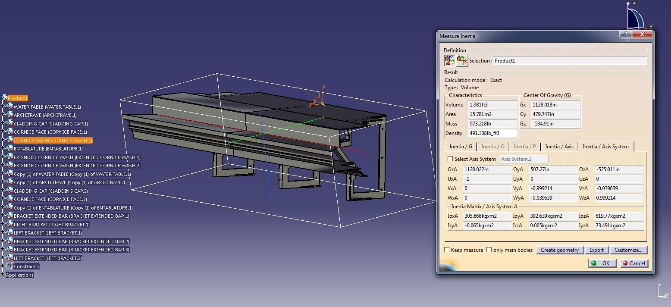Click the Constraints node icon in tree

(9, 266)
